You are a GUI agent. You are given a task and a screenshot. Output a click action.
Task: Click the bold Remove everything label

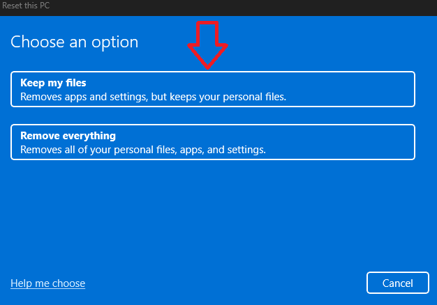(68, 136)
